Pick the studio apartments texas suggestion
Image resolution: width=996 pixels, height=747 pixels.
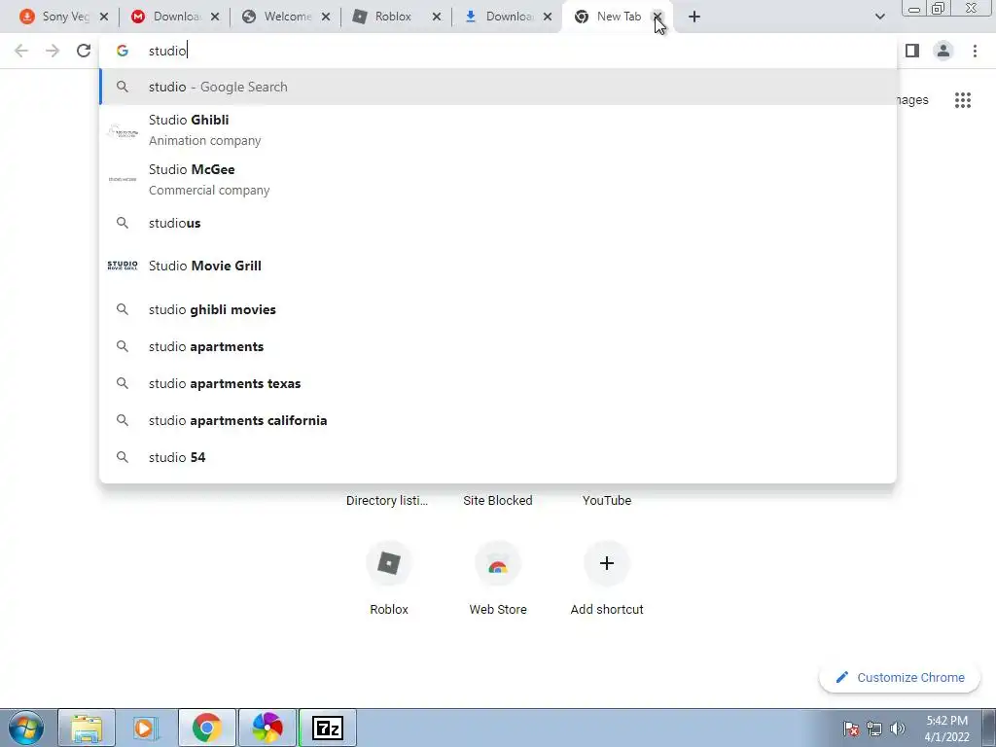pos(498,383)
